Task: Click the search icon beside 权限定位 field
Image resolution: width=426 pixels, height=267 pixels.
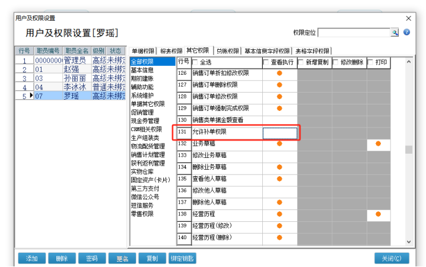Action: click(395, 33)
